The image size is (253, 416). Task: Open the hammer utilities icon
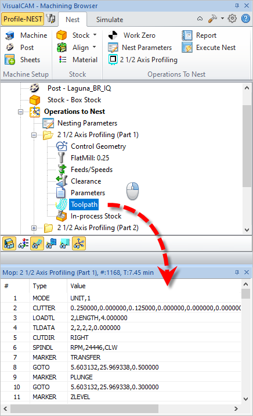click(213, 19)
